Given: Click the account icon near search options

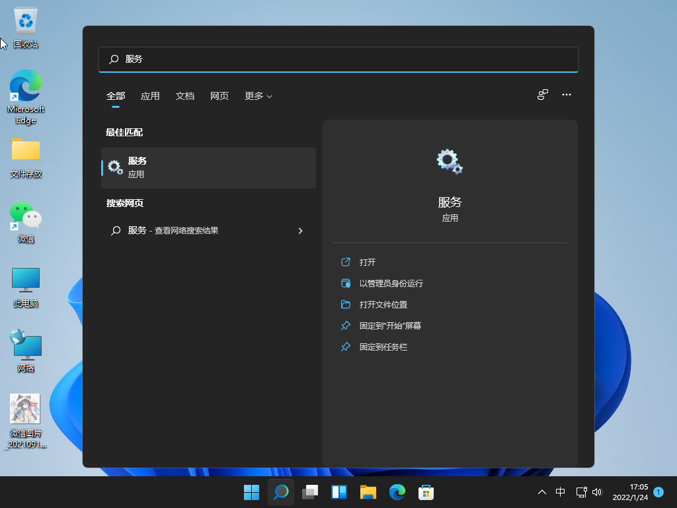Looking at the screenshot, I should click(542, 95).
